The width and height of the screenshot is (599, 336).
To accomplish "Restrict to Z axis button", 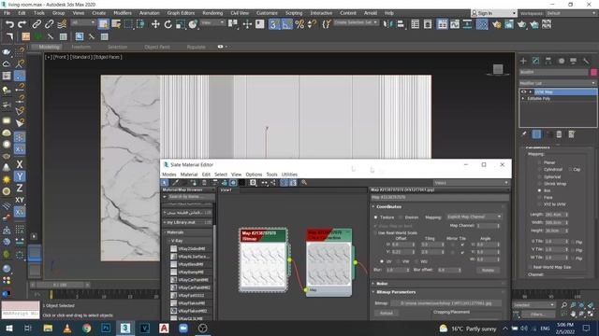I will click(x=20, y=188).
